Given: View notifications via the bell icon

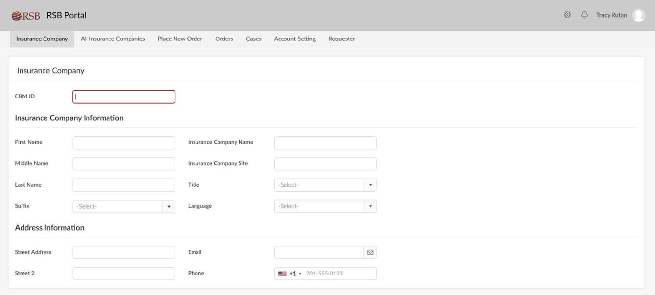Looking at the screenshot, I should [x=584, y=15].
